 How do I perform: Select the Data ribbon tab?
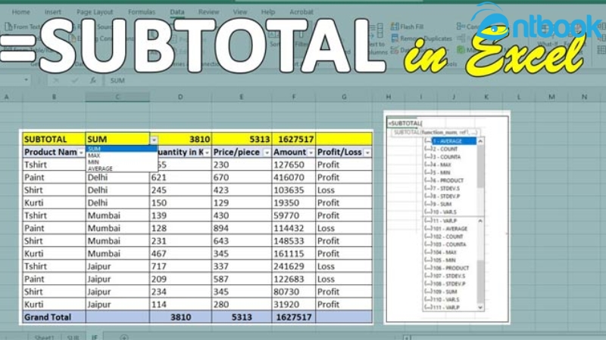[x=177, y=12]
